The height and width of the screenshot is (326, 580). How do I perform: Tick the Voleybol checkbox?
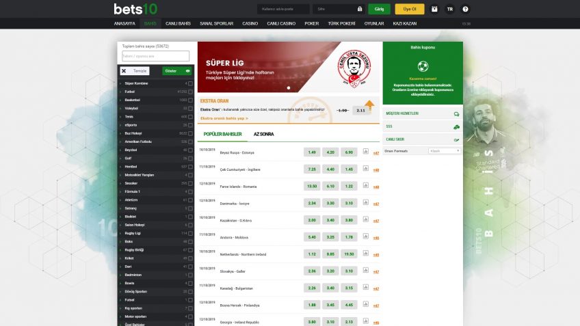(x=191, y=109)
